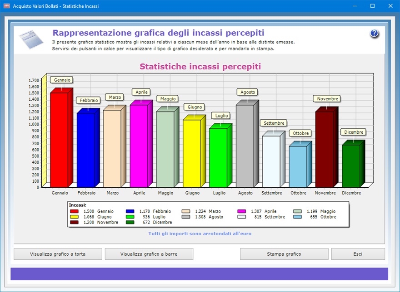Click the Agosto x-axis label
400x292 pixels.
(x=245, y=193)
